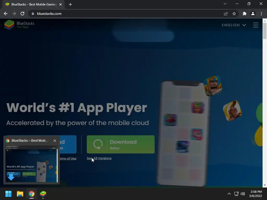267x200 pixels.
Task: Close the Chrome taskbar preview window
Action: pyautogui.click(x=55, y=141)
